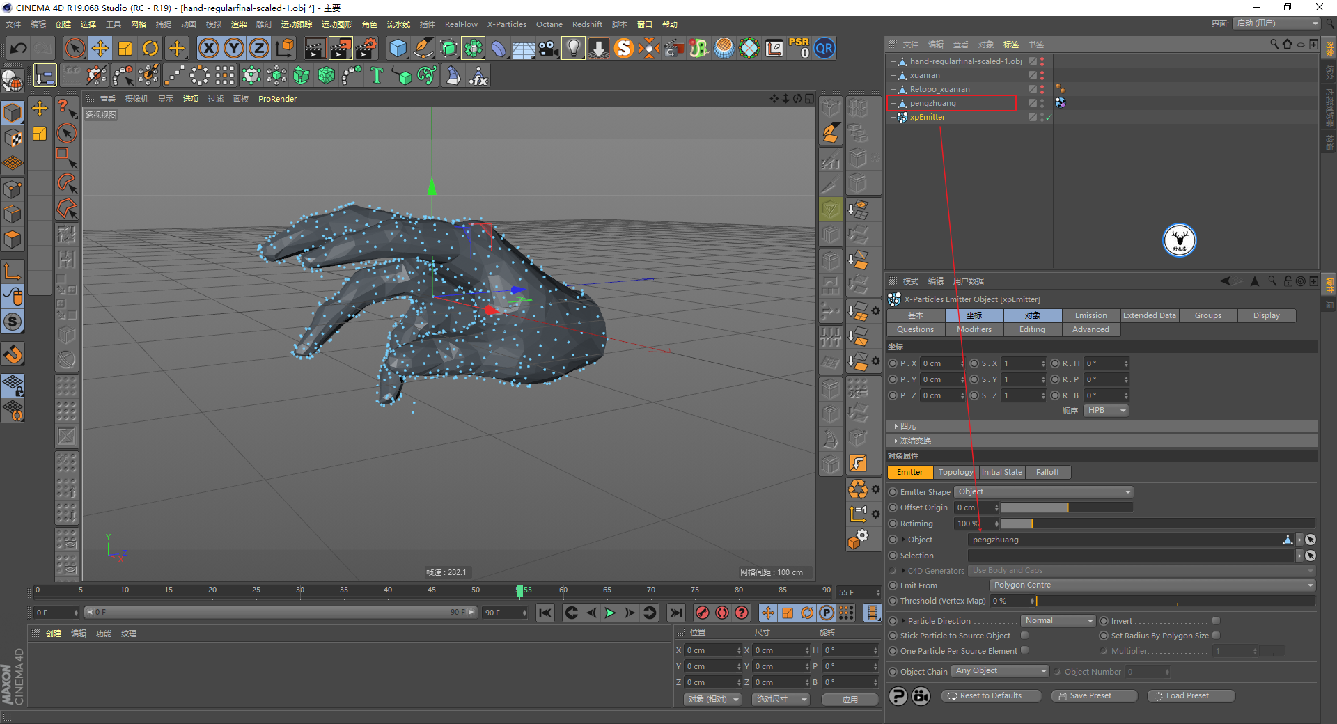This screenshot has width=1337, height=724.
Task: Click the Light bulb object icon
Action: coord(572,49)
